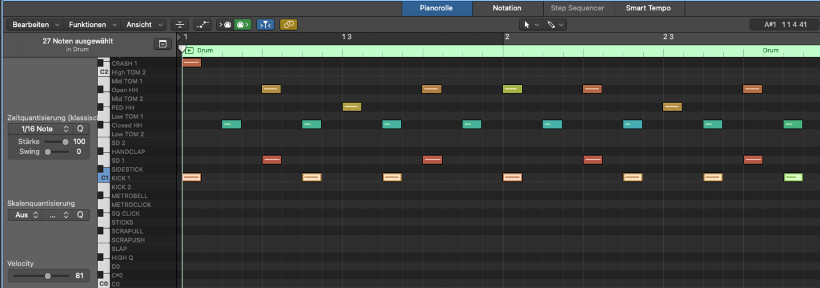Click the SLAP drum name

click(119, 248)
